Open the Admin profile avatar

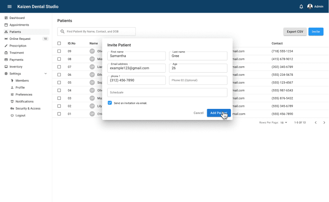[x=310, y=7]
